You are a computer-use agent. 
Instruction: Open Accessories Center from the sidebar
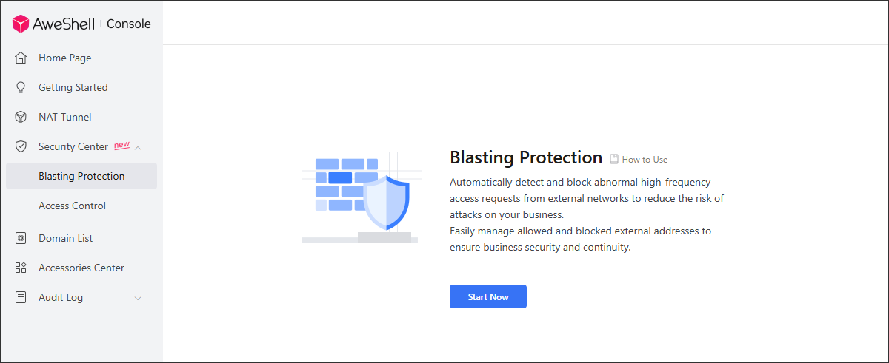81,268
